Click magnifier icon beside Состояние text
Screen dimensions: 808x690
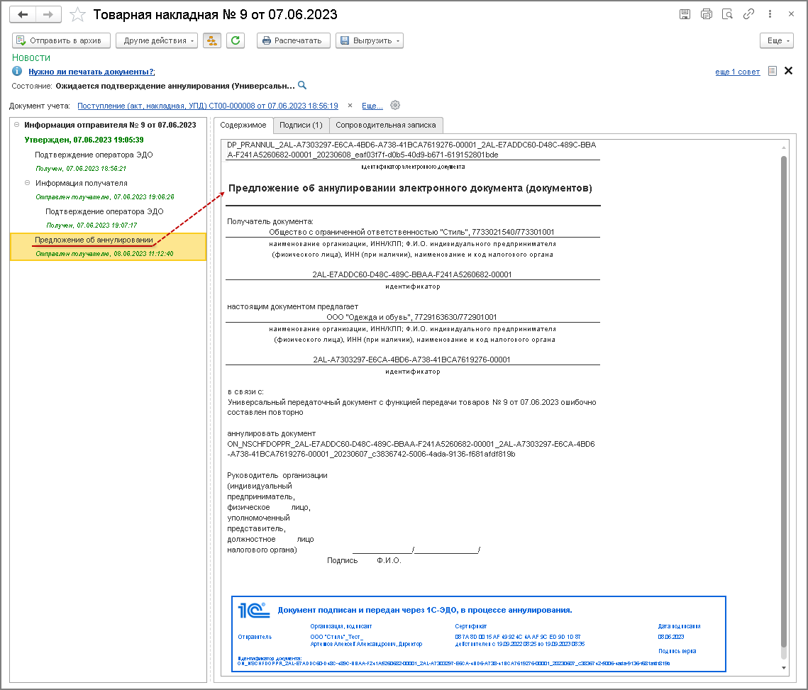tap(302, 85)
